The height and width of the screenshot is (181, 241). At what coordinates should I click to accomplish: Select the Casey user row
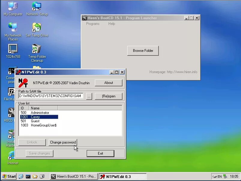click(39, 117)
